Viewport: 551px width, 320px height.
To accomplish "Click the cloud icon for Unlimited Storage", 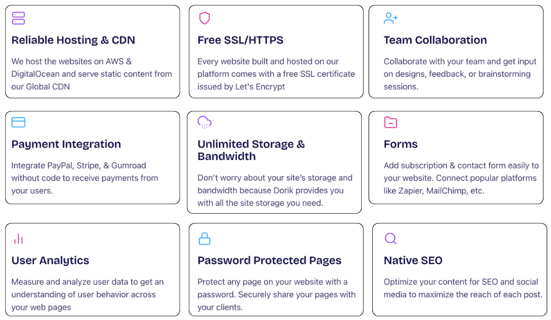I will tap(204, 122).
